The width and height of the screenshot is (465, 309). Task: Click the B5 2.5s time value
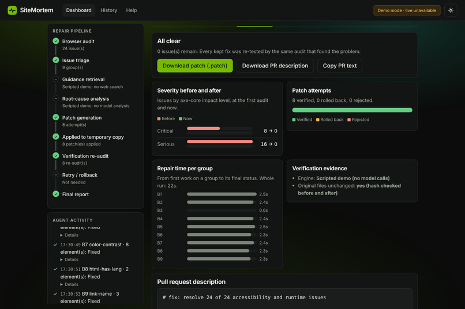coord(263,227)
